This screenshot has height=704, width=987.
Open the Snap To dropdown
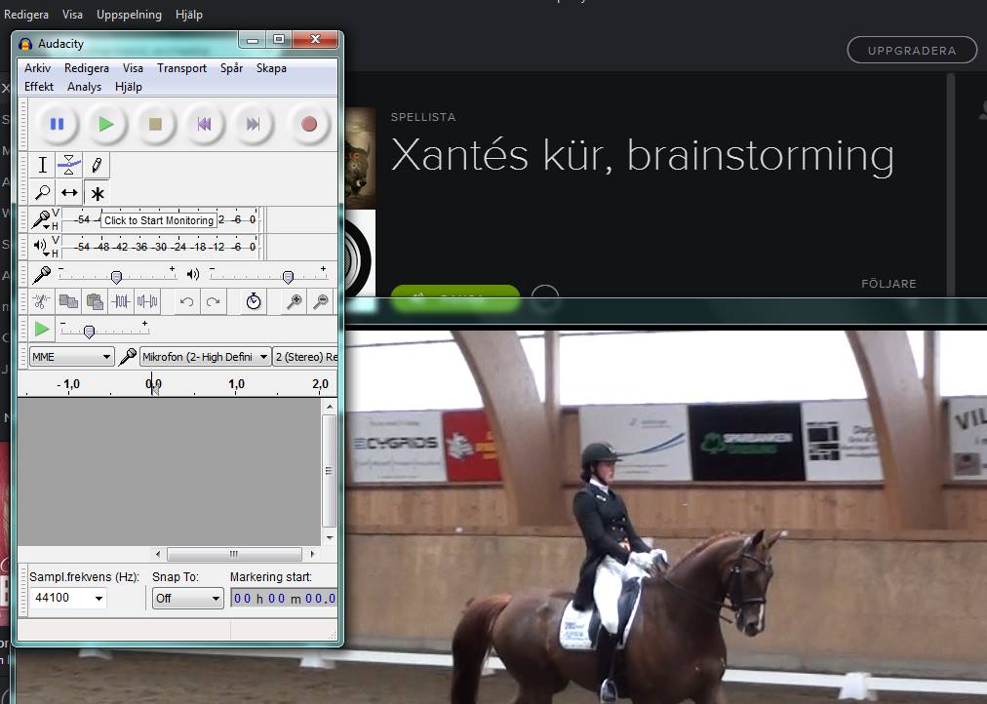[x=188, y=598]
